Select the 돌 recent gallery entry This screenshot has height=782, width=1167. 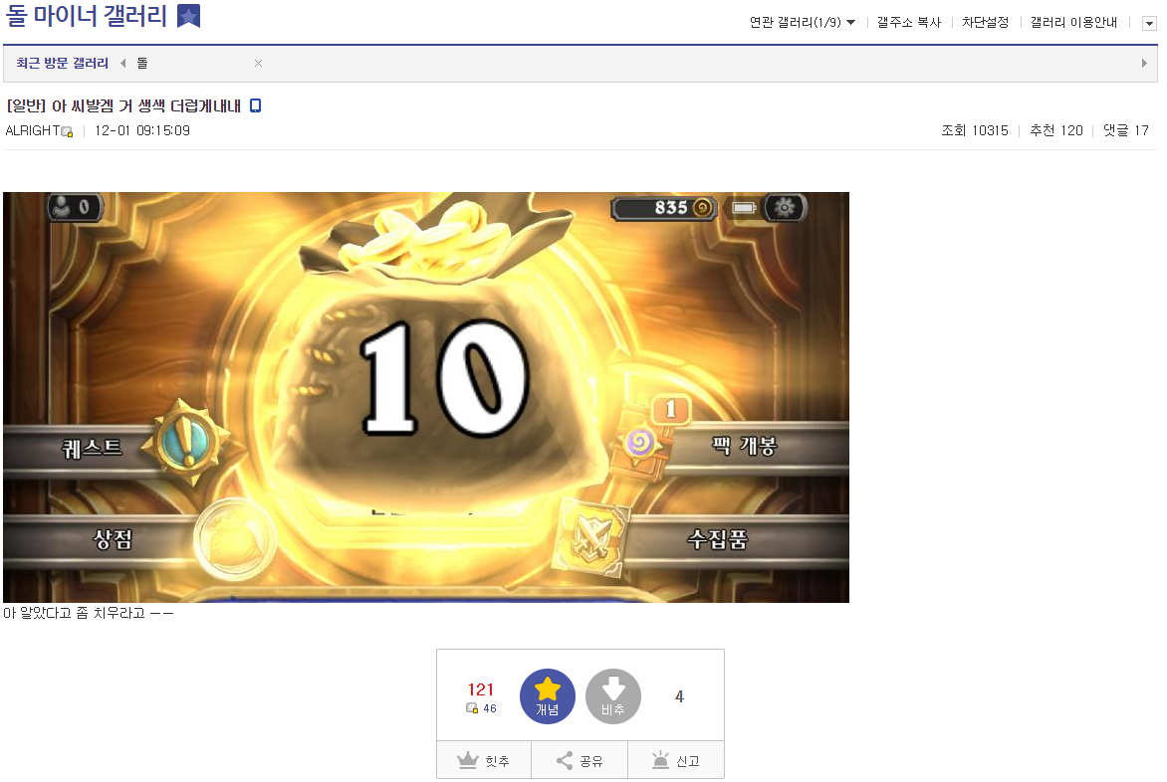click(142, 64)
